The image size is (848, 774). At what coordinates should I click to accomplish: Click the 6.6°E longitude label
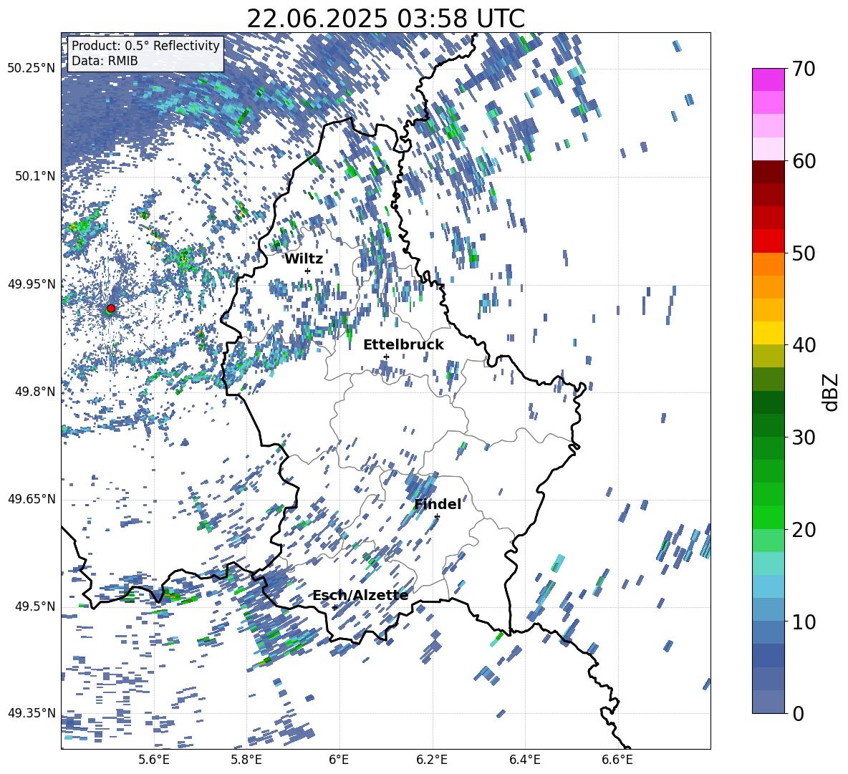coord(617,760)
